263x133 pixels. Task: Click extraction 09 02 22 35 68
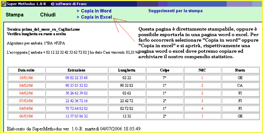click(77, 78)
